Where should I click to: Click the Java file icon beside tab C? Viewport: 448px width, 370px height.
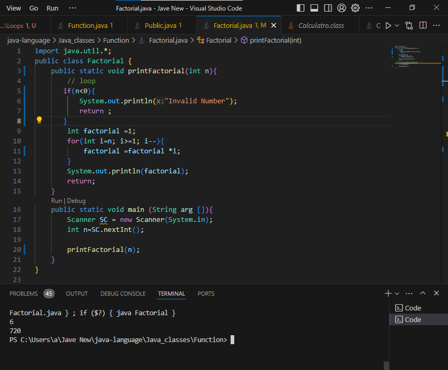(369, 25)
